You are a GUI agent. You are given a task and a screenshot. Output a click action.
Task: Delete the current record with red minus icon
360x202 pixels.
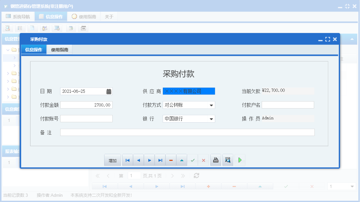click(171, 160)
